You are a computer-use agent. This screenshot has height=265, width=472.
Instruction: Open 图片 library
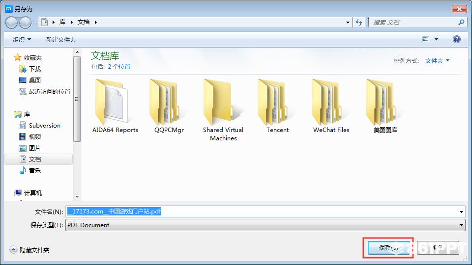tap(30, 148)
